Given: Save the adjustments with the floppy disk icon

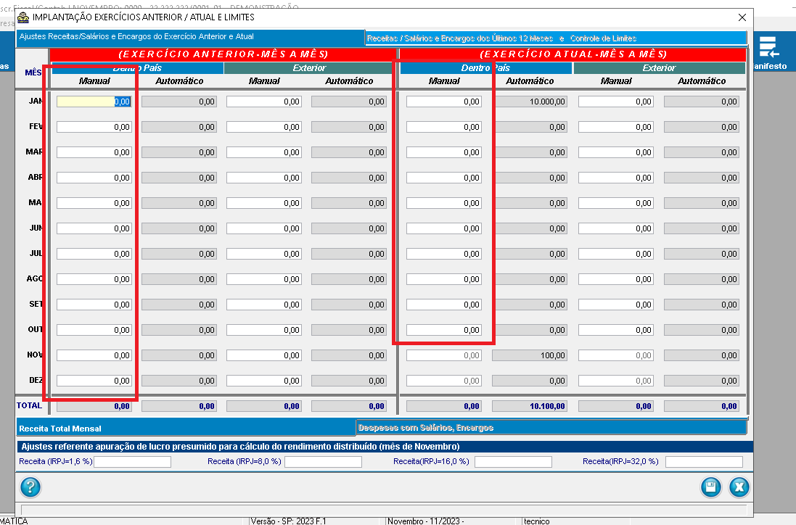Looking at the screenshot, I should point(710,487).
